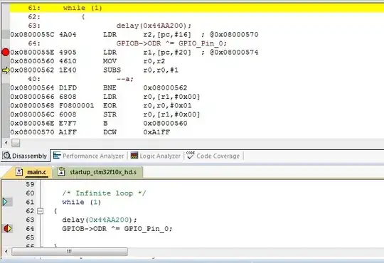Image resolution: width=384 pixels, height=263 pixels.
Task: Click the 'delay(0x44AA200);' line in disassembly
Action: click(154, 26)
